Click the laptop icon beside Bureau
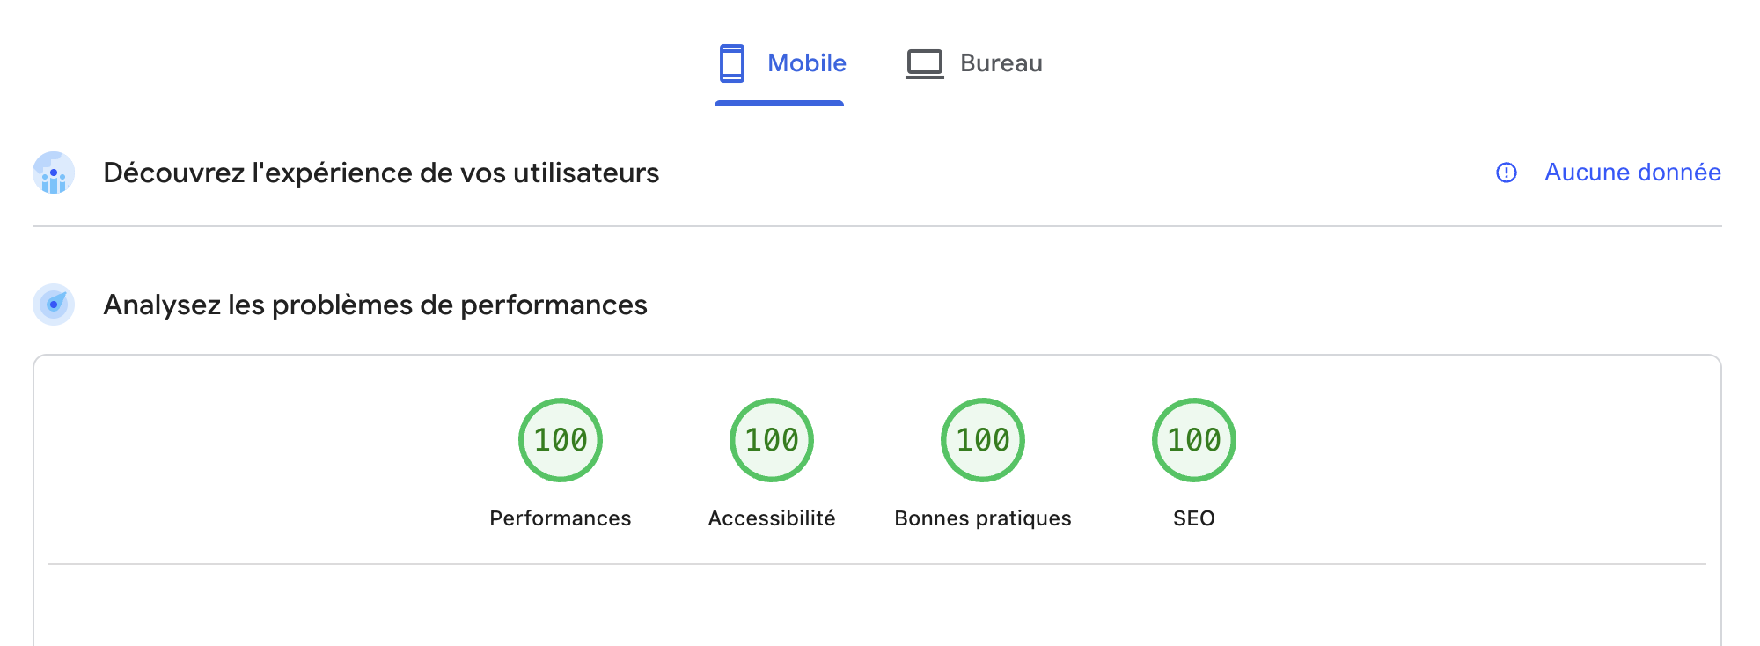 [x=923, y=62]
